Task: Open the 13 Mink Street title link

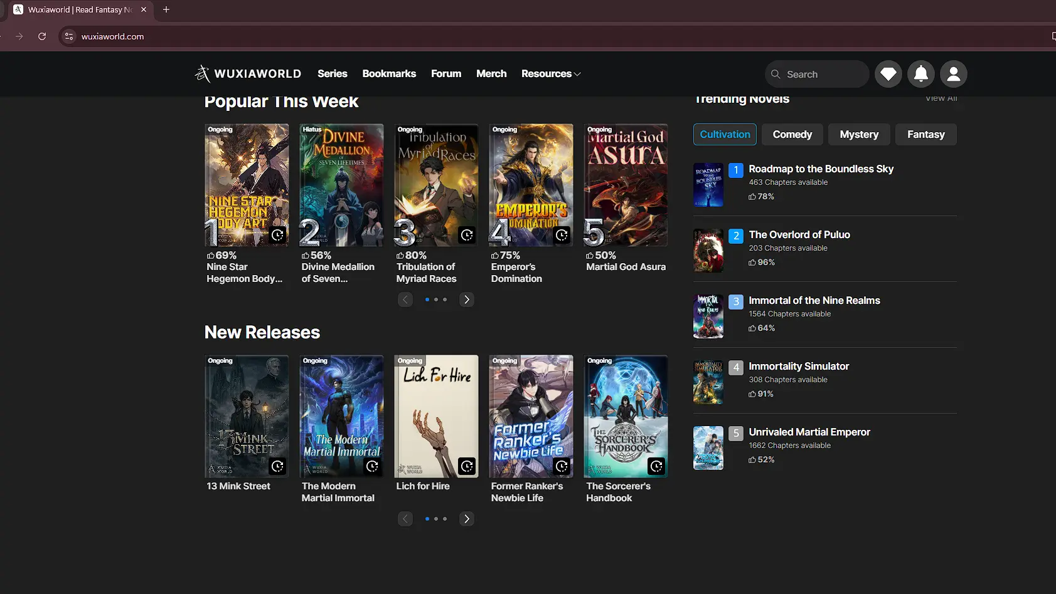Action: click(x=238, y=486)
